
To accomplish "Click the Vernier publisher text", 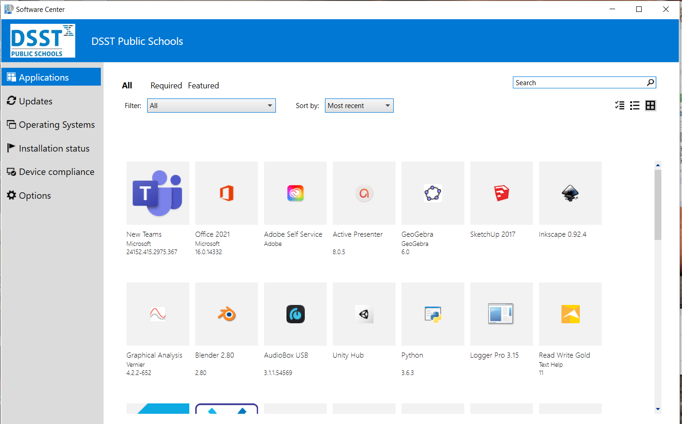I will (136, 365).
